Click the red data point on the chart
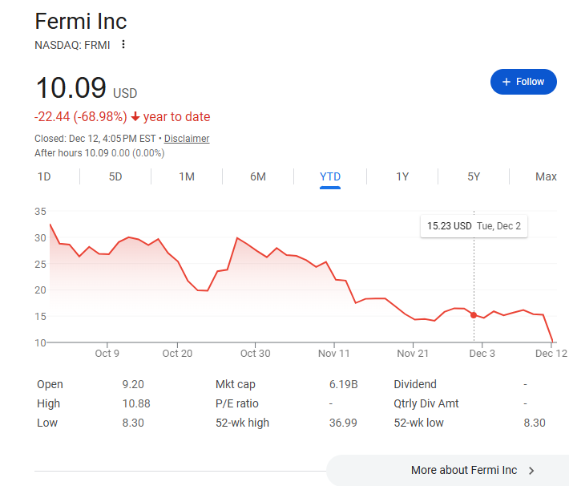The height and width of the screenshot is (486, 569). [x=474, y=315]
